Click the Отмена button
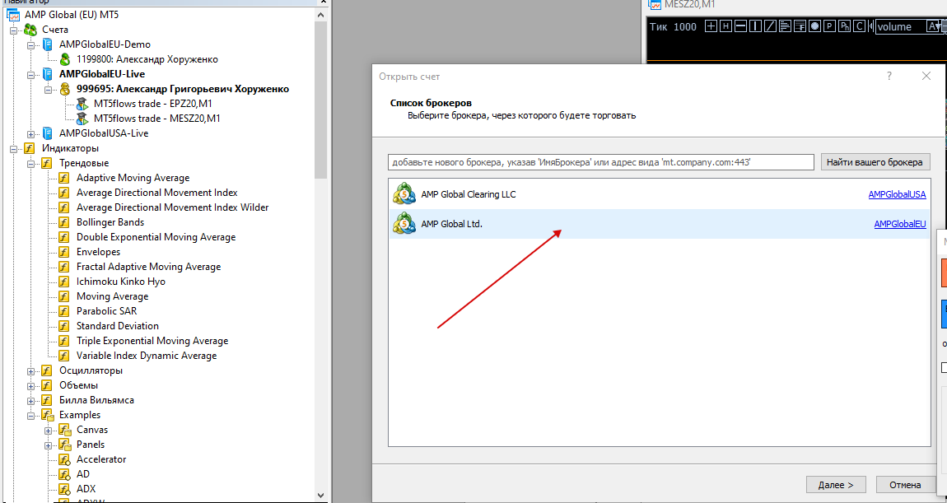This screenshot has width=947, height=503. (905, 484)
